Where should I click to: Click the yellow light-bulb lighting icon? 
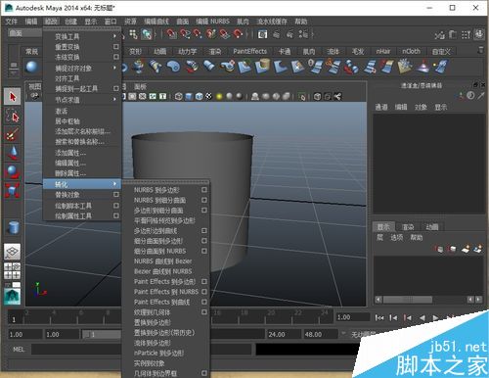219,96
